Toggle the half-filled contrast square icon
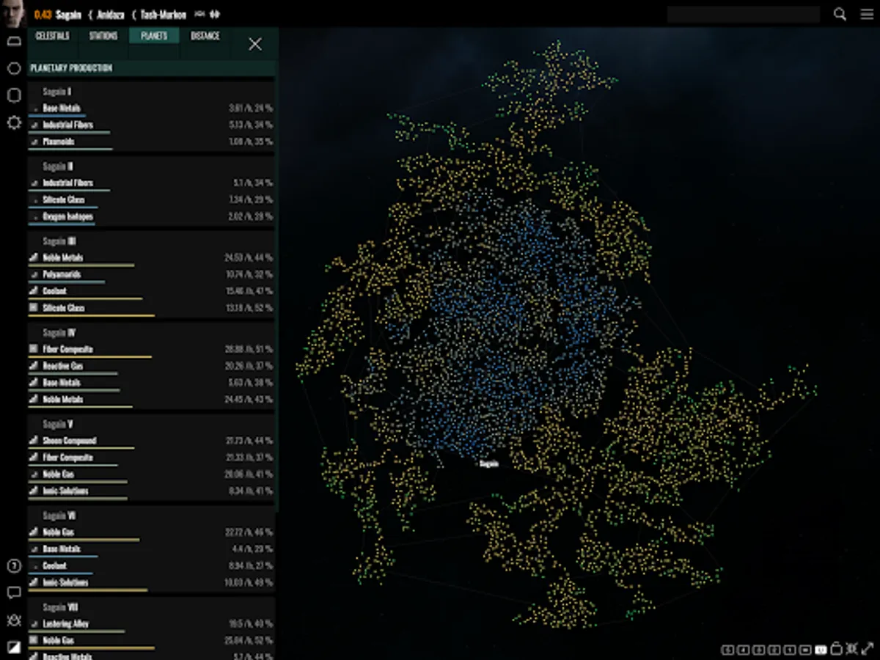The height and width of the screenshot is (660, 880). [13, 647]
